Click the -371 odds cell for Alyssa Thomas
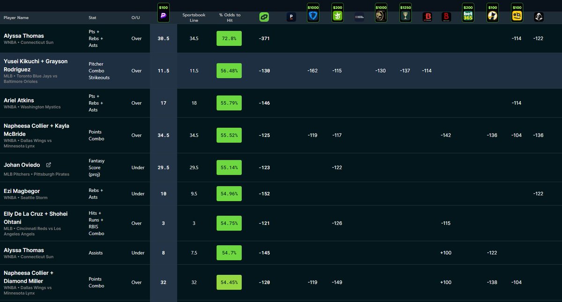Viewport: 562px width, 302px height. 264,38
